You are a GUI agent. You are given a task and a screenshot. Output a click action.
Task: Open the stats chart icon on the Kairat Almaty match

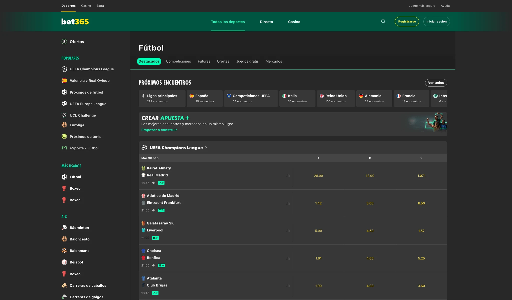click(x=288, y=176)
